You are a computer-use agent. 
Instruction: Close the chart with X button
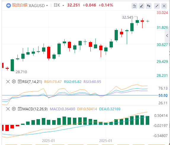coord(164,6)
